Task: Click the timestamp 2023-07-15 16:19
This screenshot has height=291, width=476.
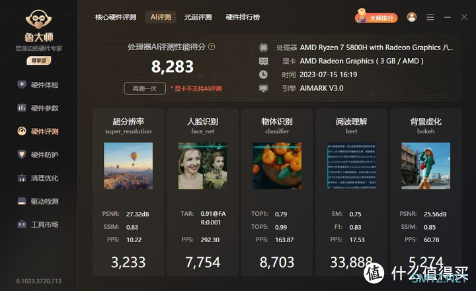Action: click(x=329, y=75)
